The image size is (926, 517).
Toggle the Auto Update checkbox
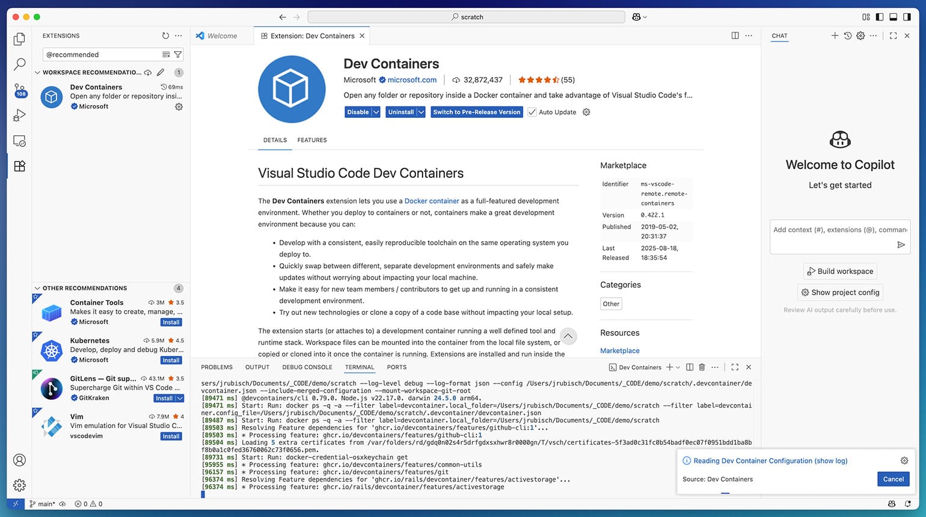click(532, 112)
